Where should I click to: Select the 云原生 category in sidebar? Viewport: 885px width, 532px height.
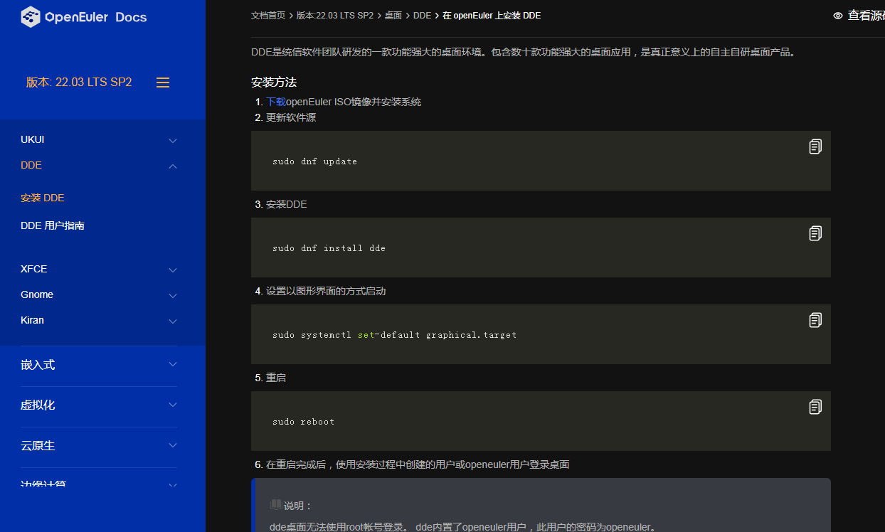coord(38,446)
